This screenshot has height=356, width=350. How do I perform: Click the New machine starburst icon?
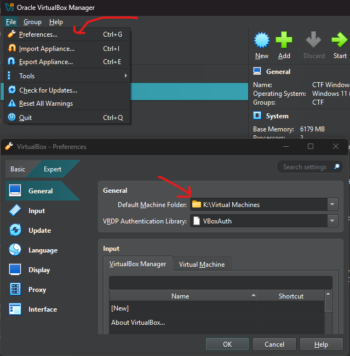(262, 41)
